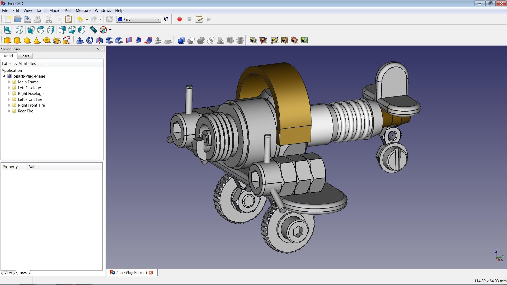Image resolution: width=507 pixels, height=285 pixels.
Task: Select the Sphere primitive tool
Action: pos(27,40)
